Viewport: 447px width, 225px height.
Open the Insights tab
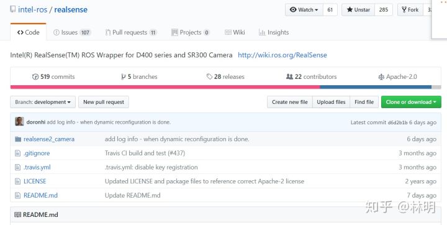coord(274,32)
